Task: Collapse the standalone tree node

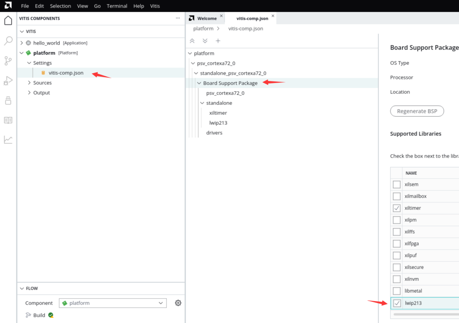Action: click(202, 103)
